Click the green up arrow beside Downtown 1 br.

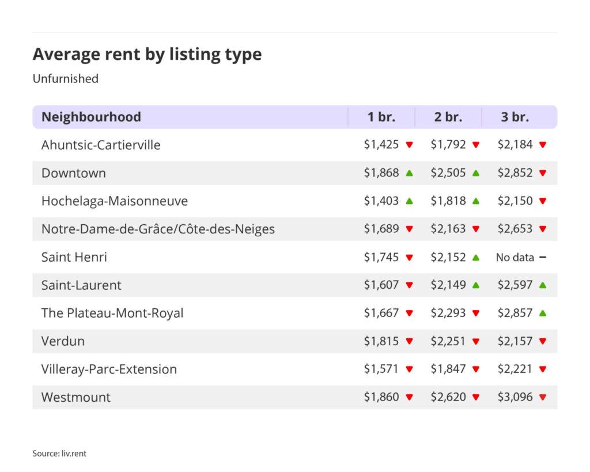pyautogui.click(x=409, y=173)
